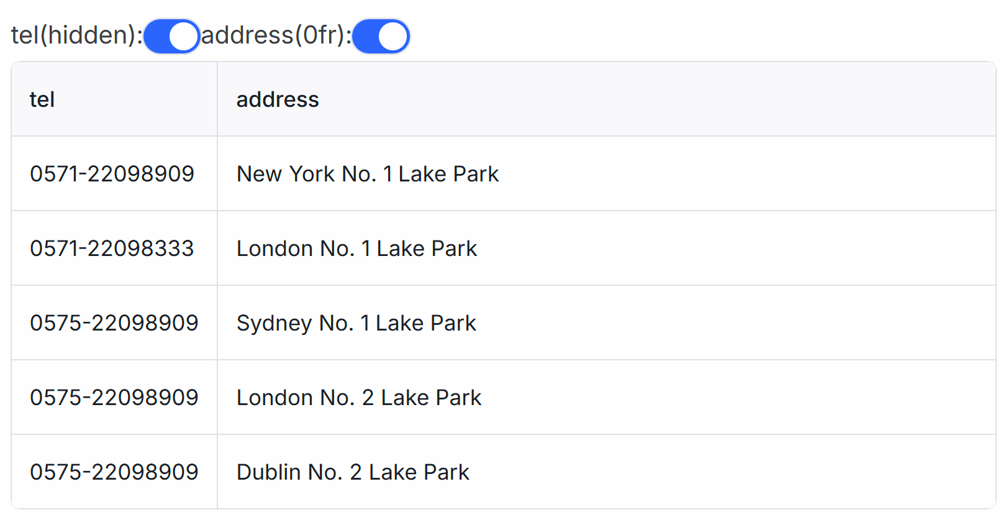Click the tel cell in the Dublin row
The height and width of the screenshot is (525, 1008).
114,472
